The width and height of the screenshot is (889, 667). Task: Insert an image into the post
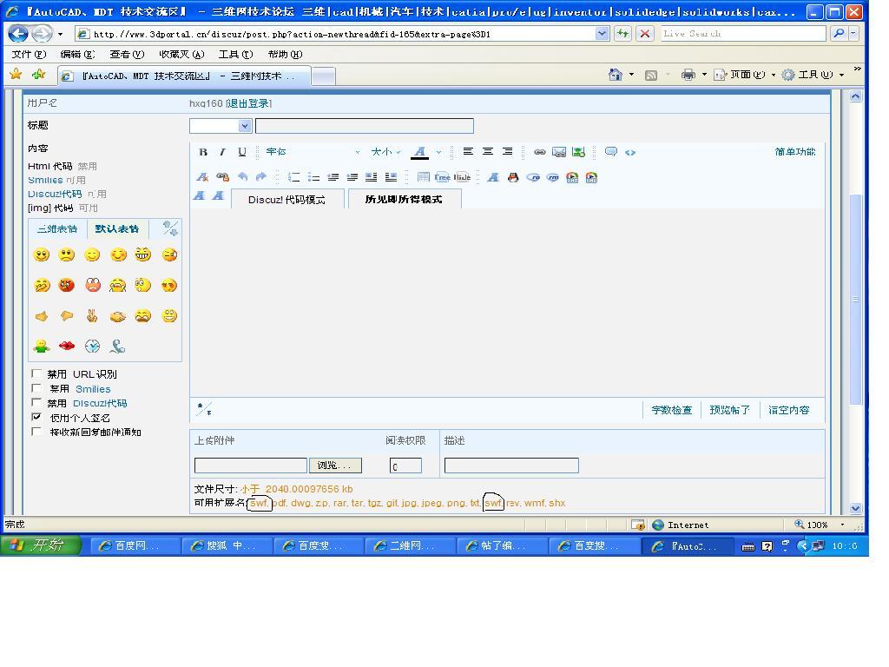[578, 152]
